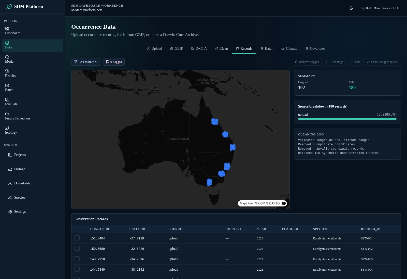Click the upload source progress bar

pyautogui.click(x=347, y=119)
